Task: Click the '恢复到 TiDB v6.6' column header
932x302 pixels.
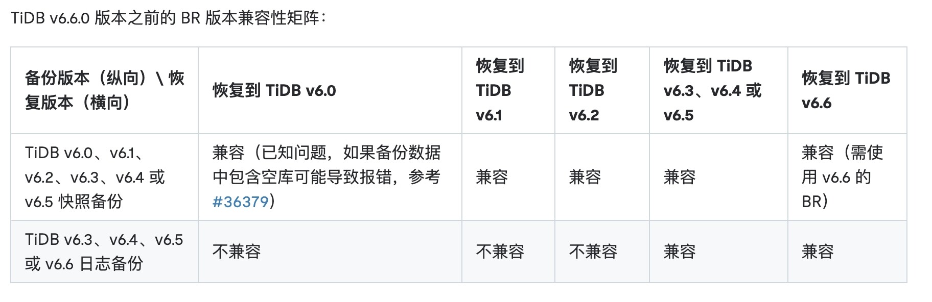Action: coord(846,90)
